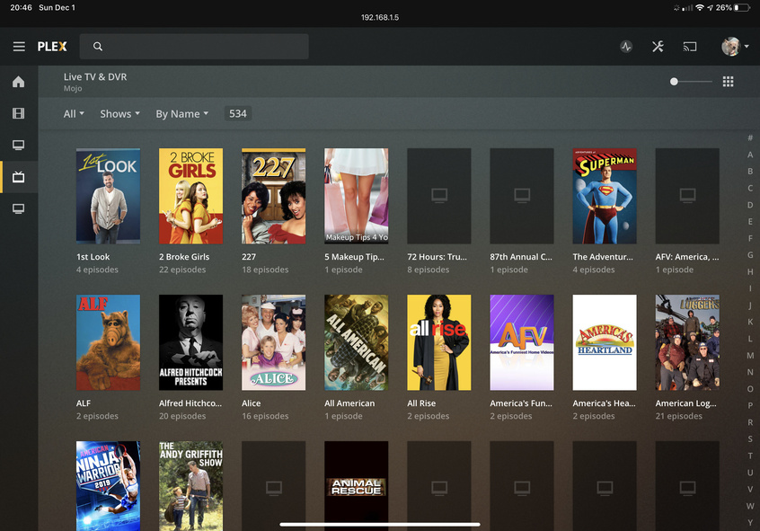Viewport: 760px width, 531px height.
Task: Jump to # in alphabet index
Action: pos(750,137)
